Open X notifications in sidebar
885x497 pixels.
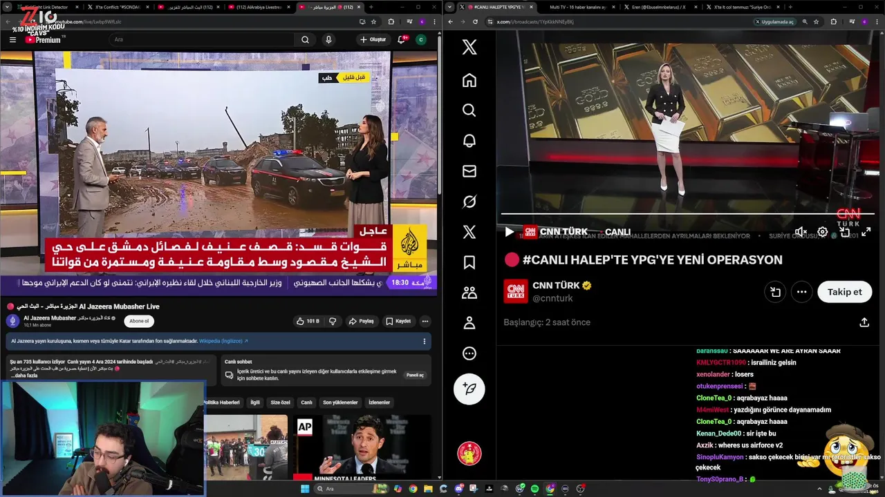(469, 141)
